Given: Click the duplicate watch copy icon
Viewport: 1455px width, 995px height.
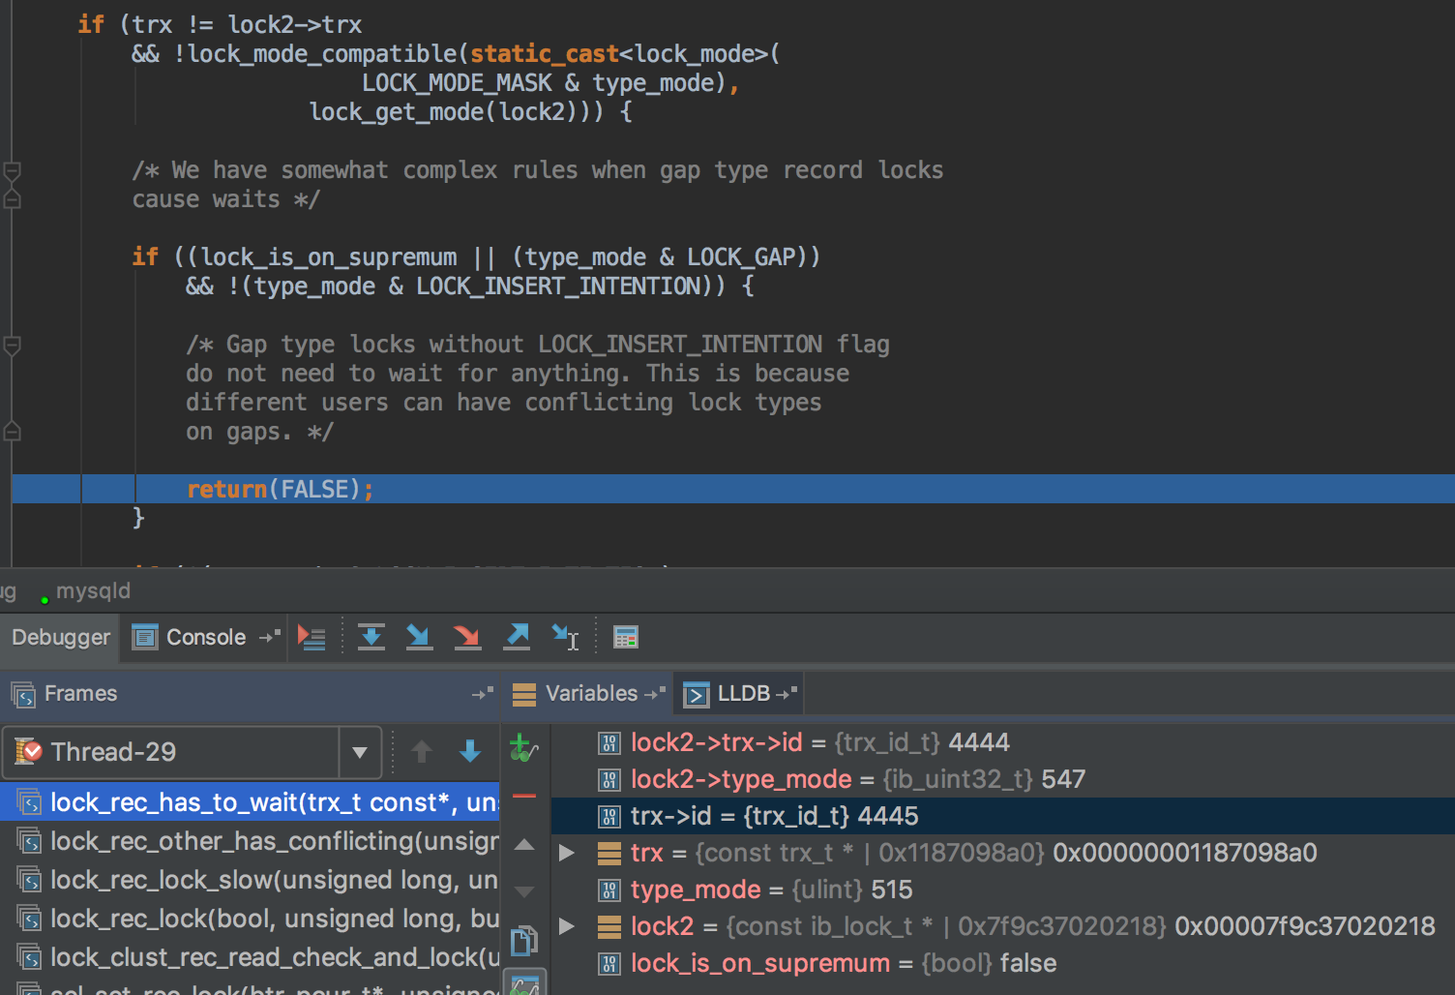Looking at the screenshot, I should point(523,940).
